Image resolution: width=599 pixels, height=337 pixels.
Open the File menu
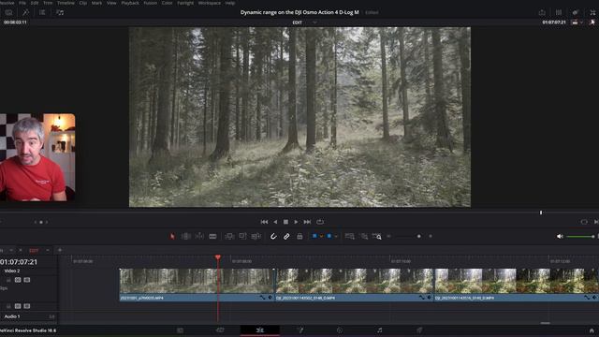pyautogui.click(x=22, y=3)
